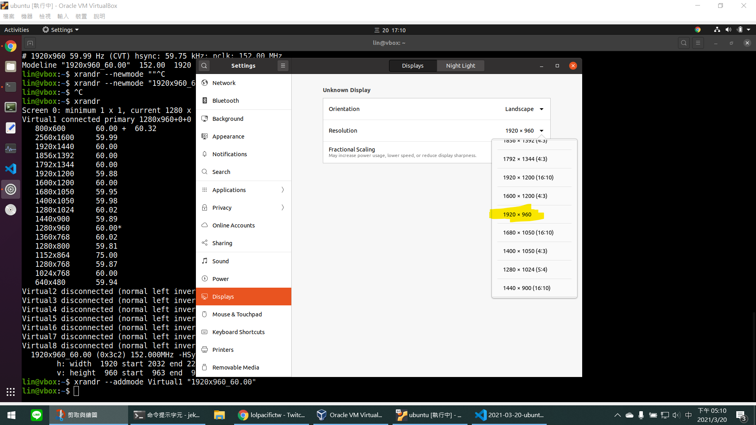The height and width of the screenshot is (425, 756).
Task: Choose 1680 × 1050 (16:10) resolution
Action: pyautogui.click(x=534, y=233)
